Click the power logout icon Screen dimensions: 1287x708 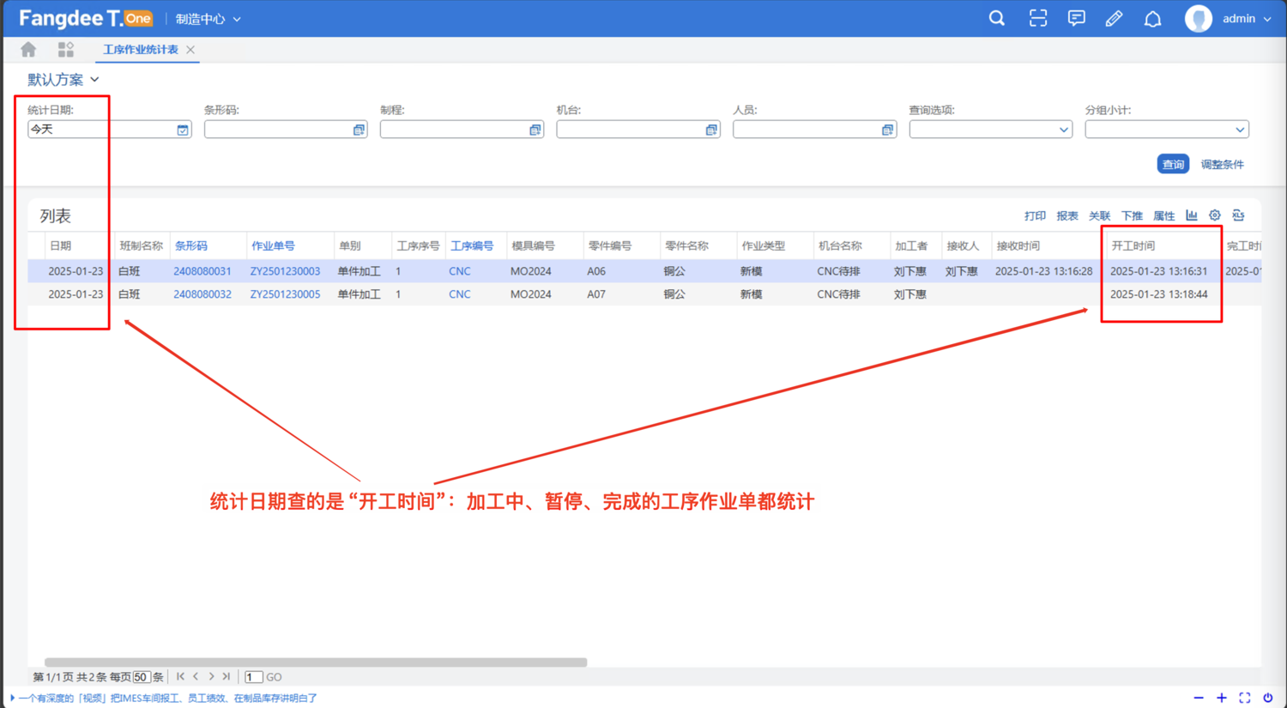pos(1268,698)
